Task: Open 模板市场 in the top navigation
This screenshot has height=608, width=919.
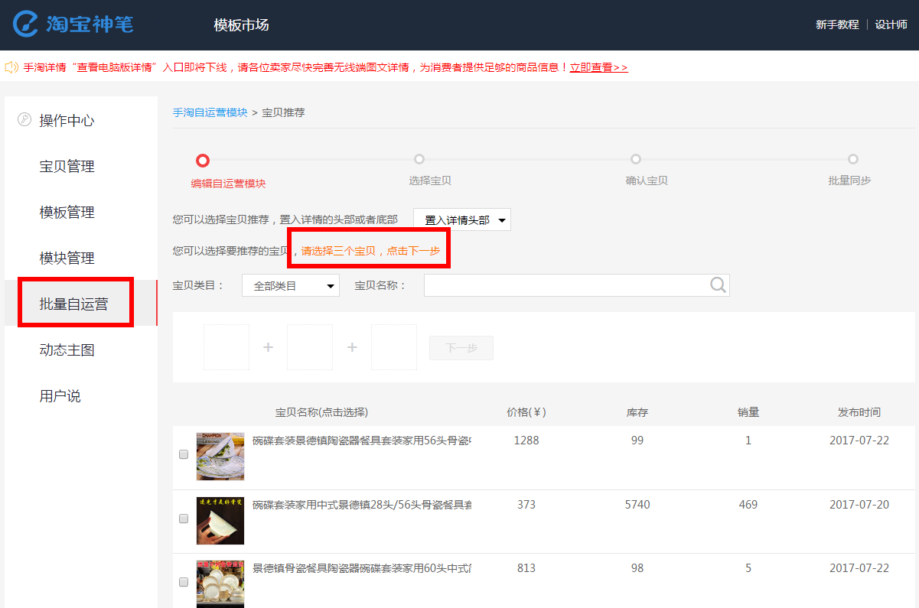Action: pos(241,25)
